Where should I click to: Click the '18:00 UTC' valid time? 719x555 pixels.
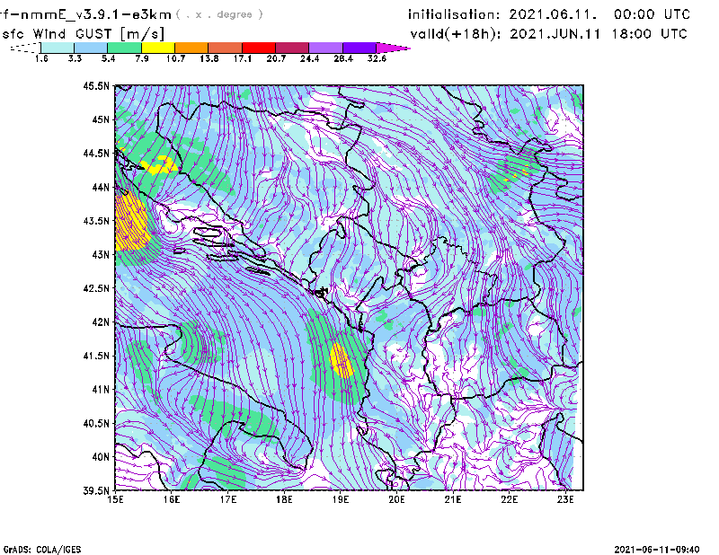(649, 34)
